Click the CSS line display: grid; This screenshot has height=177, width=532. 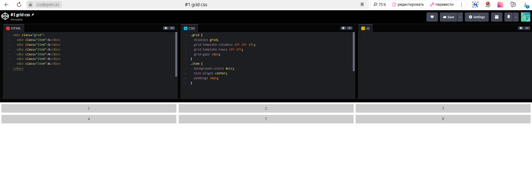pyautogui.click(x=206, y=40)
